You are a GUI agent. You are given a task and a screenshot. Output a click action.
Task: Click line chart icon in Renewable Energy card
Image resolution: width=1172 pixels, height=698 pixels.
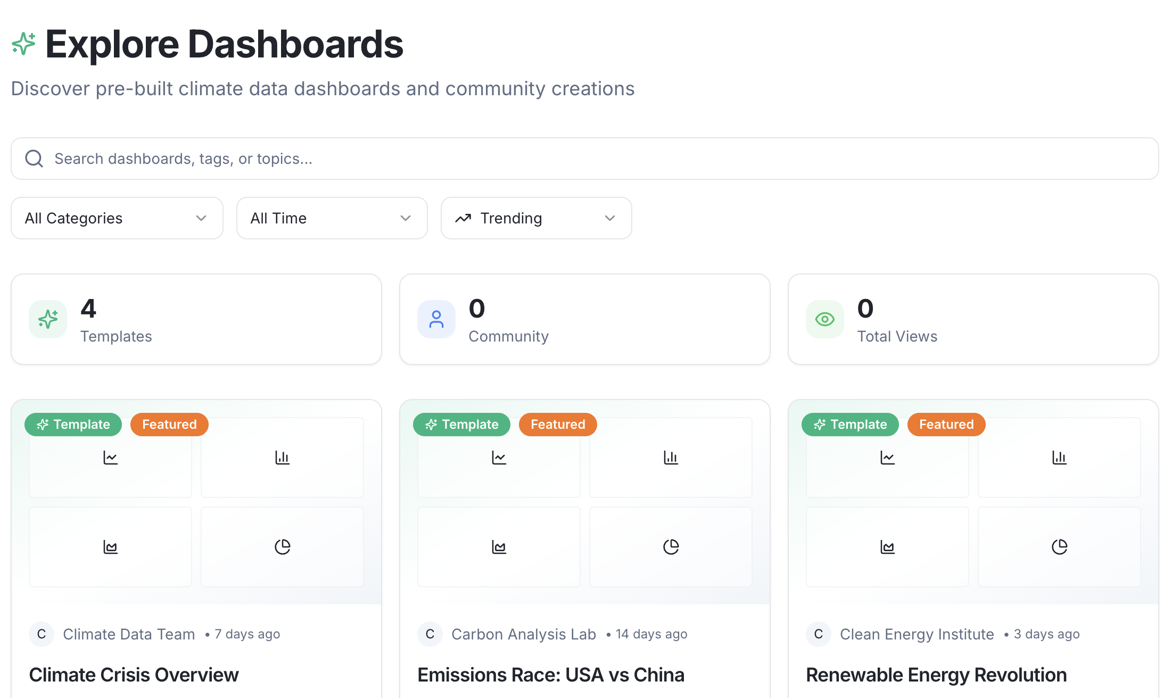887,458
